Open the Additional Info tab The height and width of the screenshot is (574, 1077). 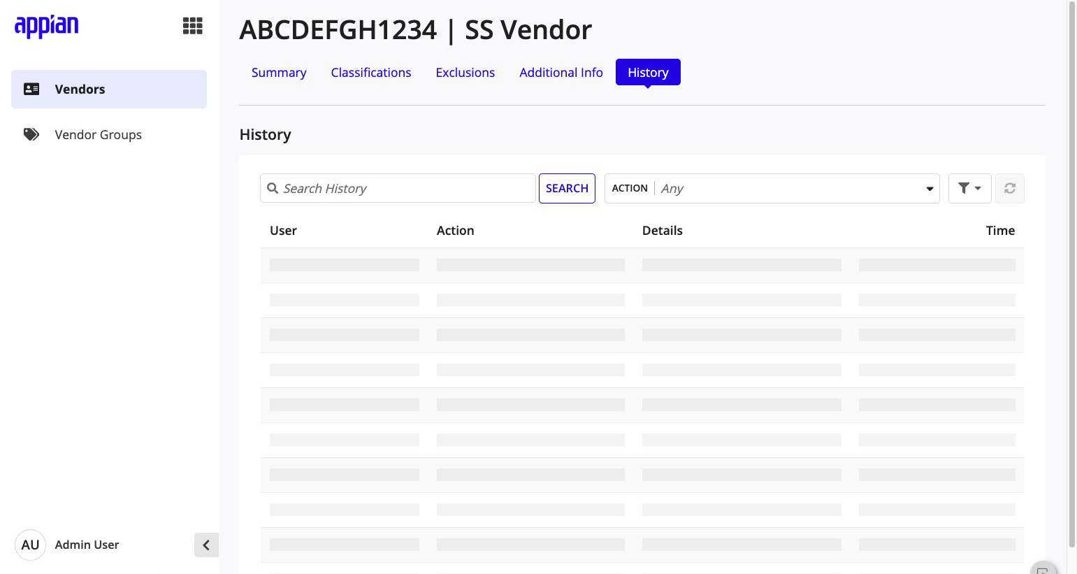[x=561, y=73]
